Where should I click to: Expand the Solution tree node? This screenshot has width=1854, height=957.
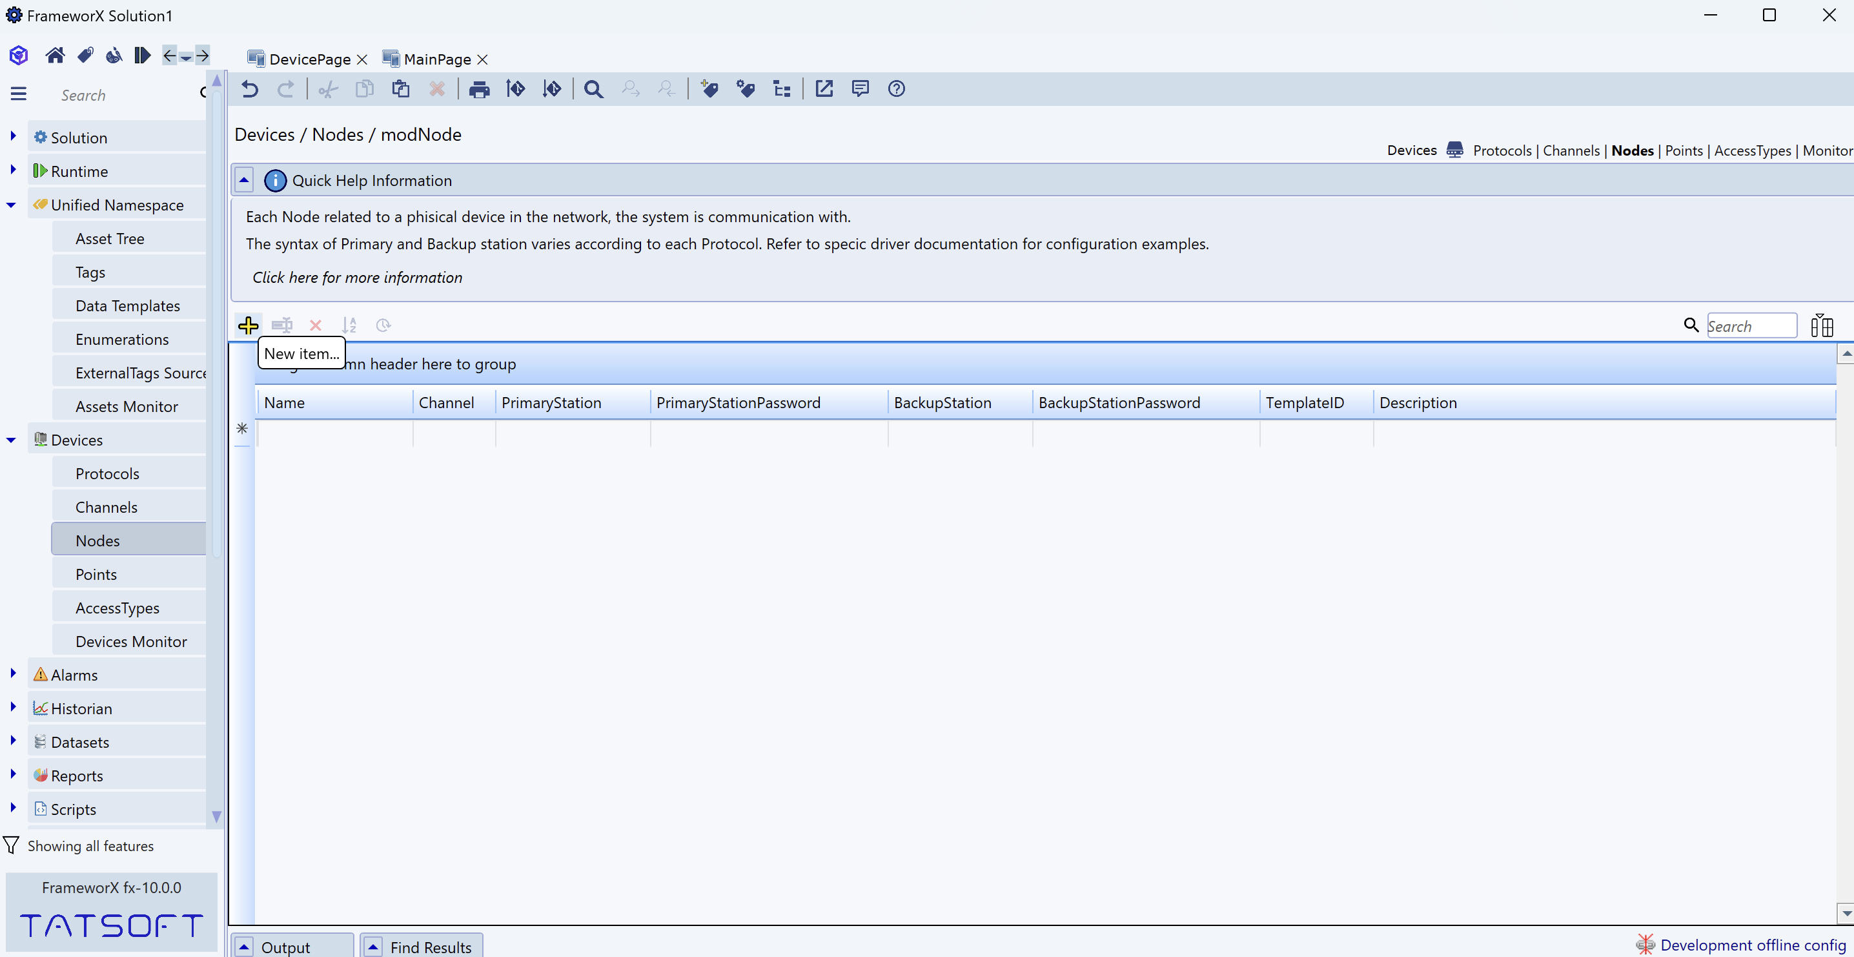13,136
